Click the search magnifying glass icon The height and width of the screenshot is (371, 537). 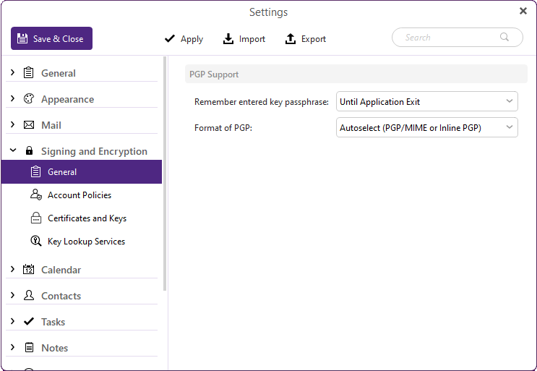click(504, 37)
